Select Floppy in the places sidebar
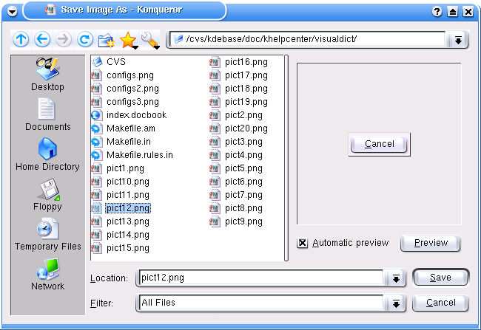The width and height of the screenshot is (481, 330). point(47,195)
